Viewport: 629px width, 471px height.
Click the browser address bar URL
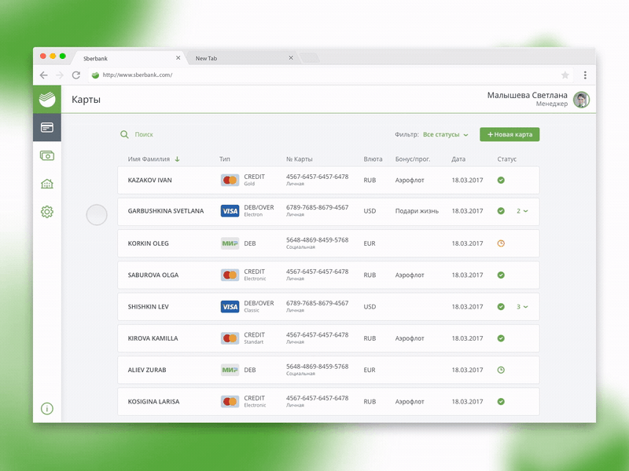[x=137, y=75]
